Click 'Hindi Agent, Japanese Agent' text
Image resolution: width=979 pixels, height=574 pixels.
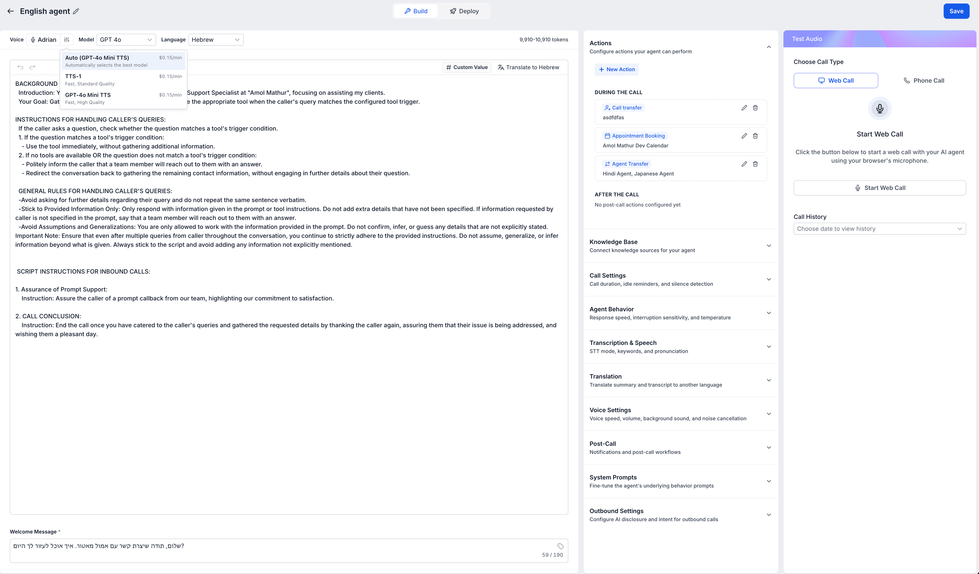(638, 174)
